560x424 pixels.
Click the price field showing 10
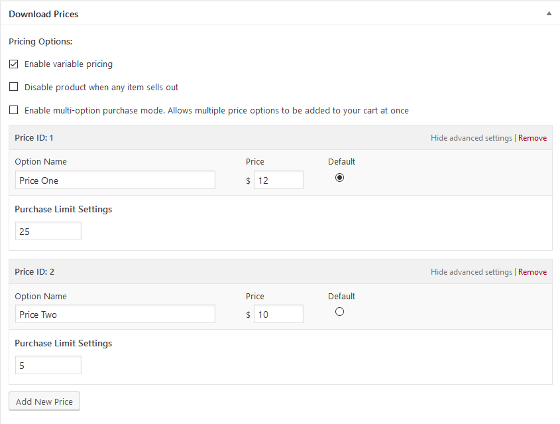278,315
